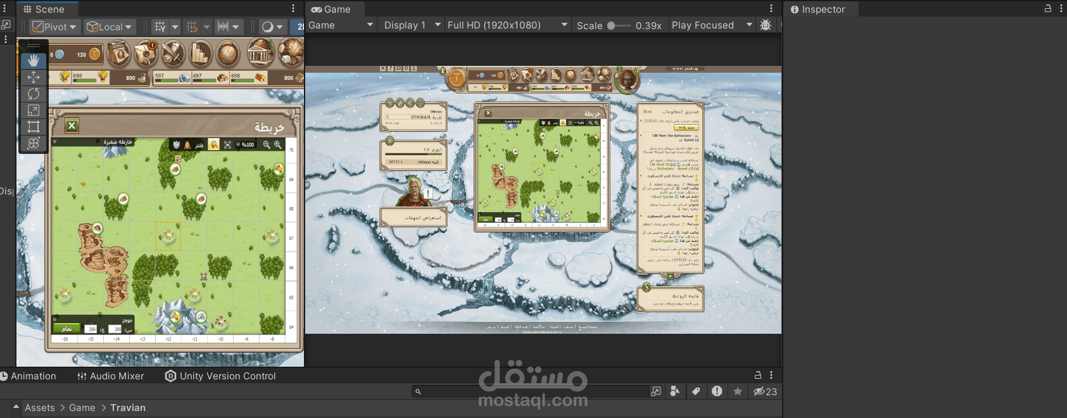Click the shield icon on map toolbar
This screenshot has width=1067, height=418.
(x=177, y=145)
